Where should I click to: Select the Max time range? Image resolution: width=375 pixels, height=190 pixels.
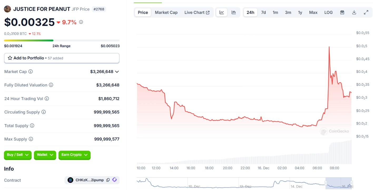[313, 12]
